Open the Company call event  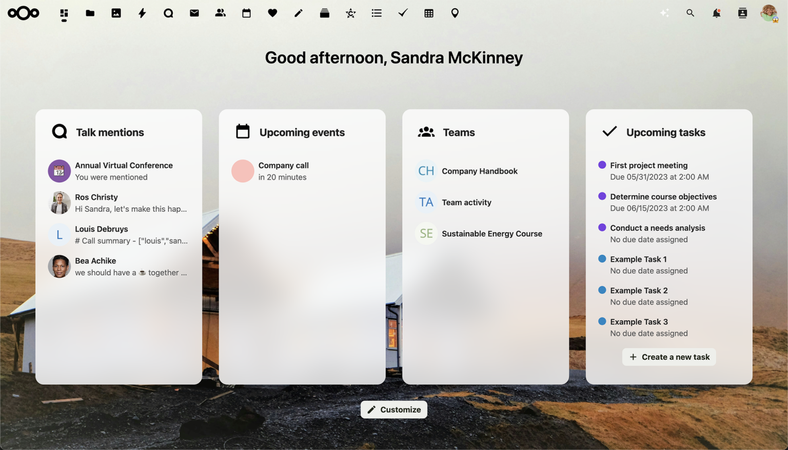(x=283, y=171)
